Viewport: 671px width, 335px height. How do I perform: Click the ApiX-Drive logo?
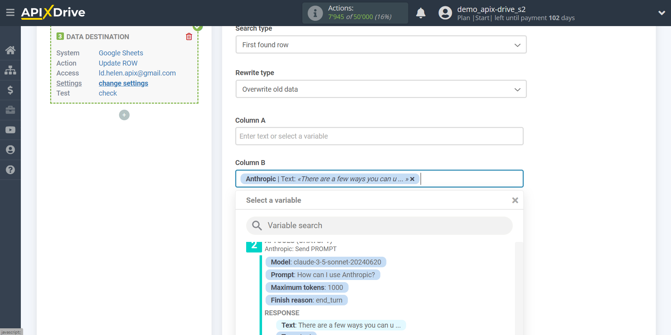pyautogui.click(x=53, y=12)
